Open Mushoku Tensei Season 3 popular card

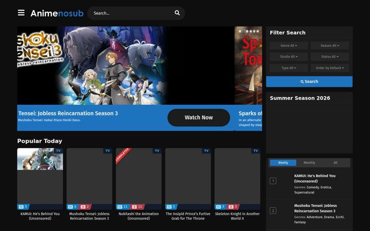click(x=89, y=179)
